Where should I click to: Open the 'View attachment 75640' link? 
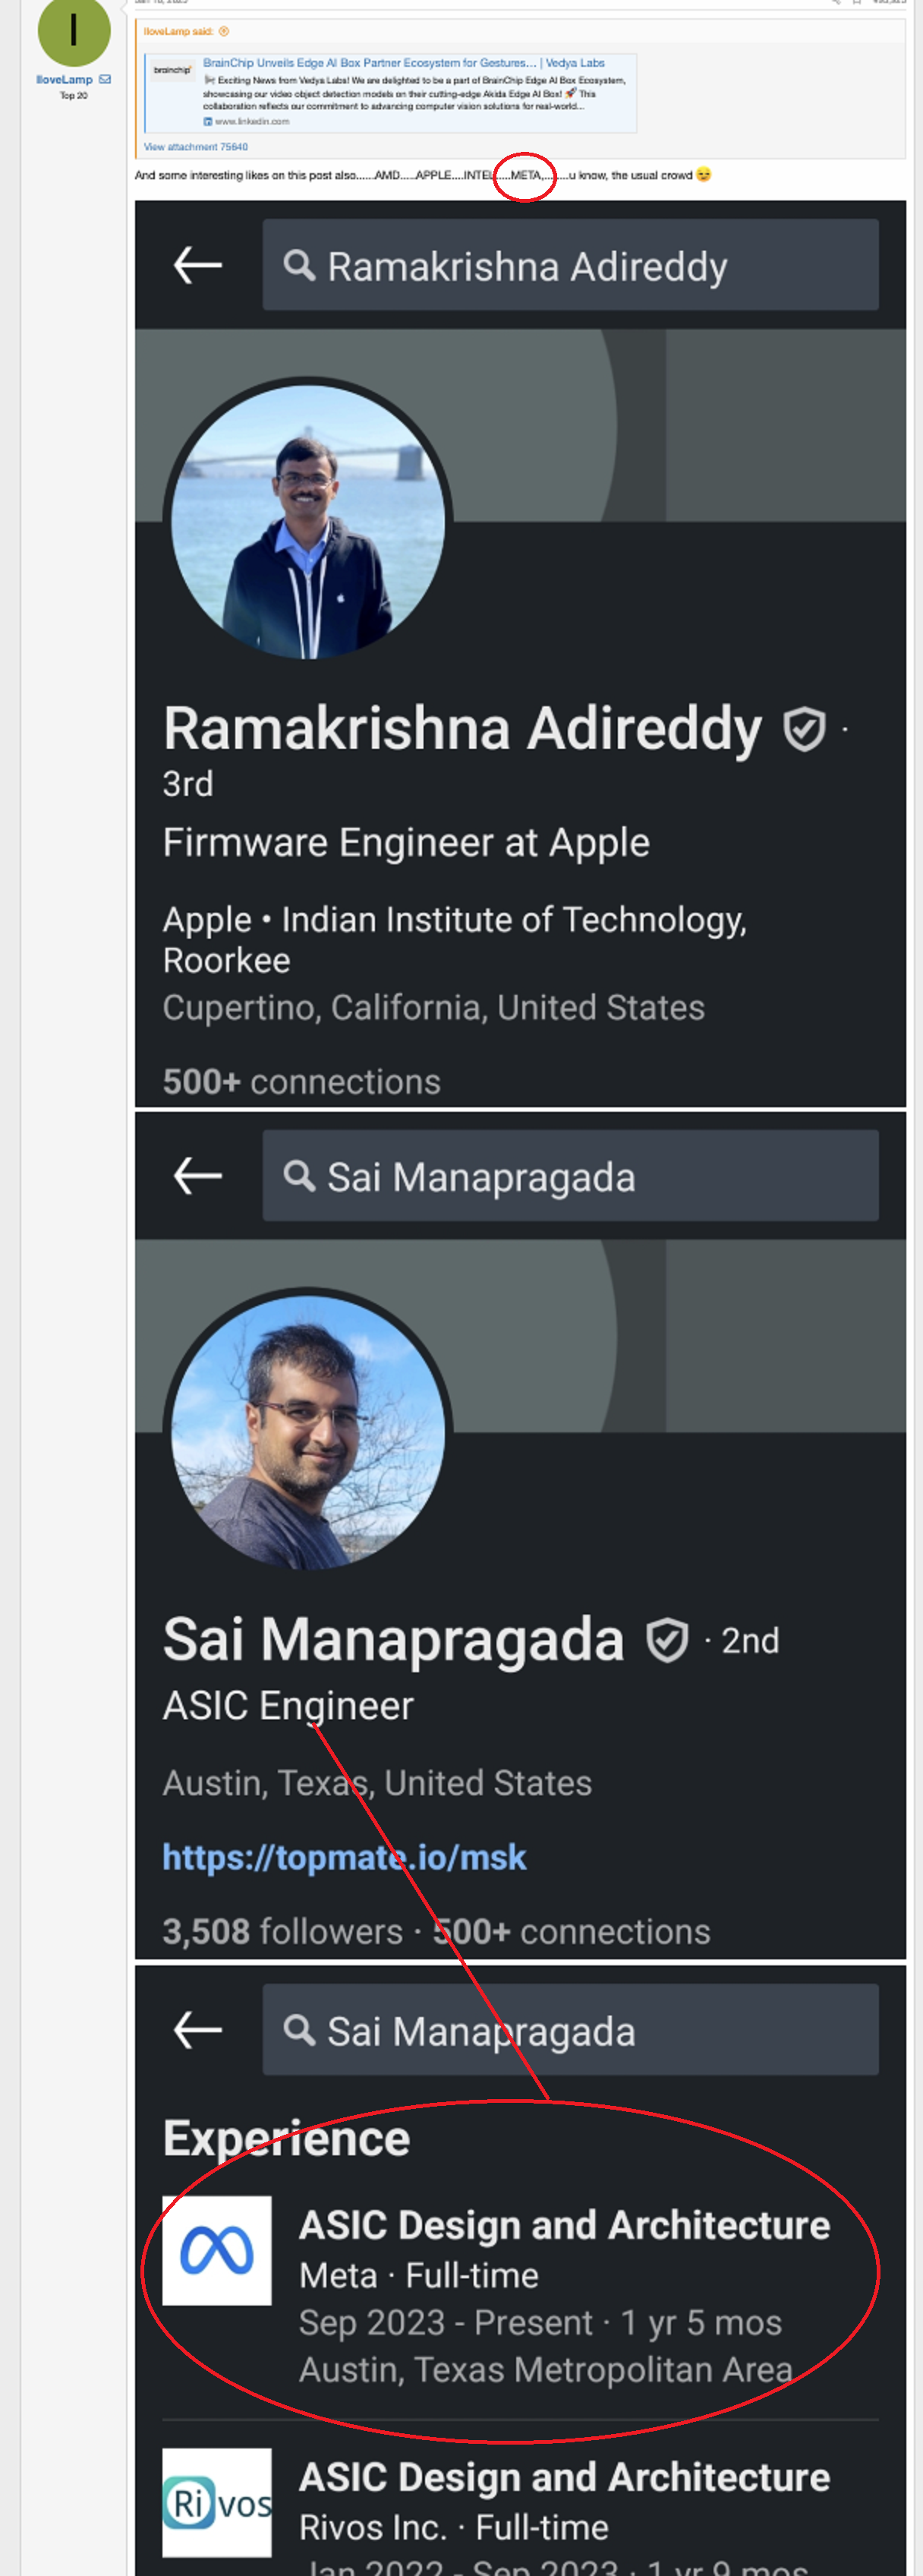click(x=196, y=147)
